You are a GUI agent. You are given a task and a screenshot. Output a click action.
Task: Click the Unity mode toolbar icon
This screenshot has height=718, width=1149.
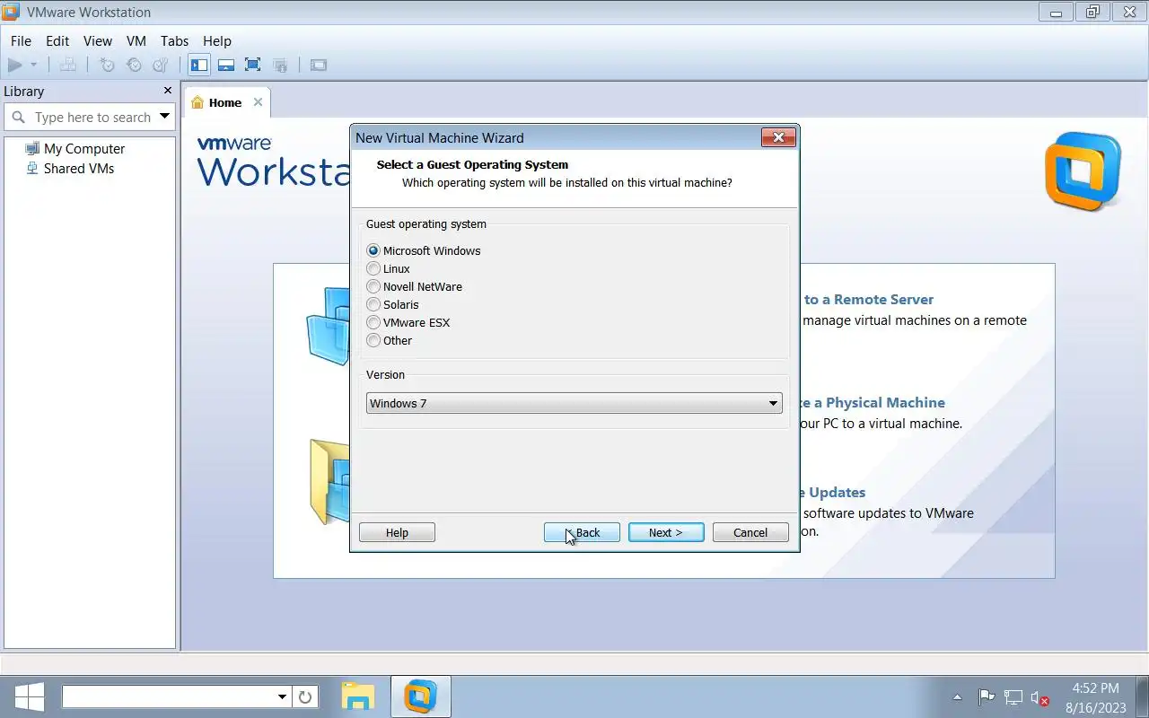point(280,65)
